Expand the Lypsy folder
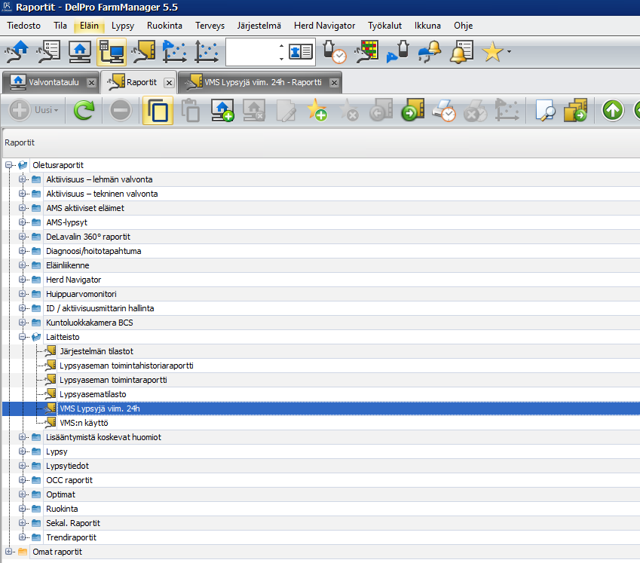The height and width of the screenshot is (563, 640). click(22, 451)
